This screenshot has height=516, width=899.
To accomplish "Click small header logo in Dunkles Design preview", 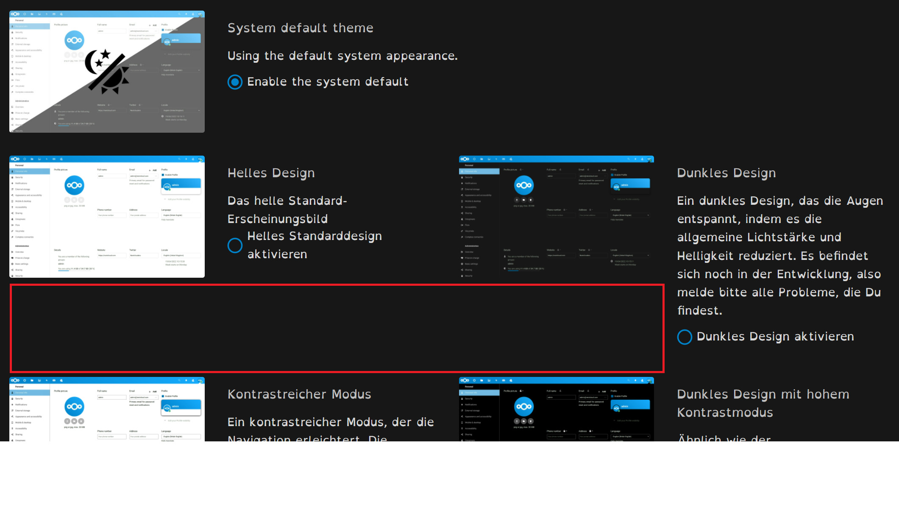I will [465, 159].
